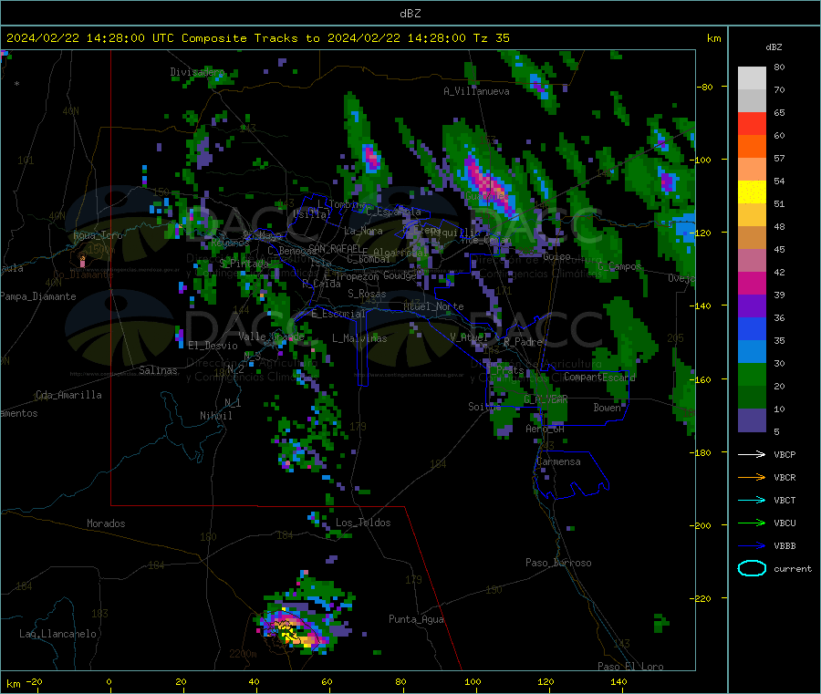
Task: Select the violet 36 dBZ color swatch
Action: pos(752,306)
